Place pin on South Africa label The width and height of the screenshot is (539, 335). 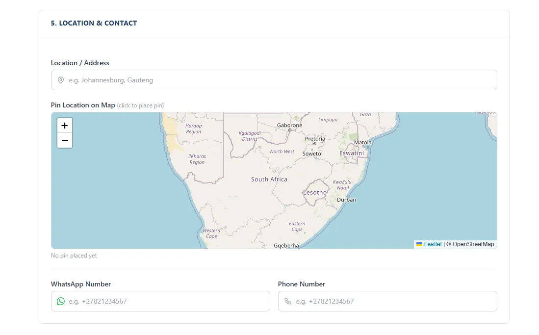269,180
